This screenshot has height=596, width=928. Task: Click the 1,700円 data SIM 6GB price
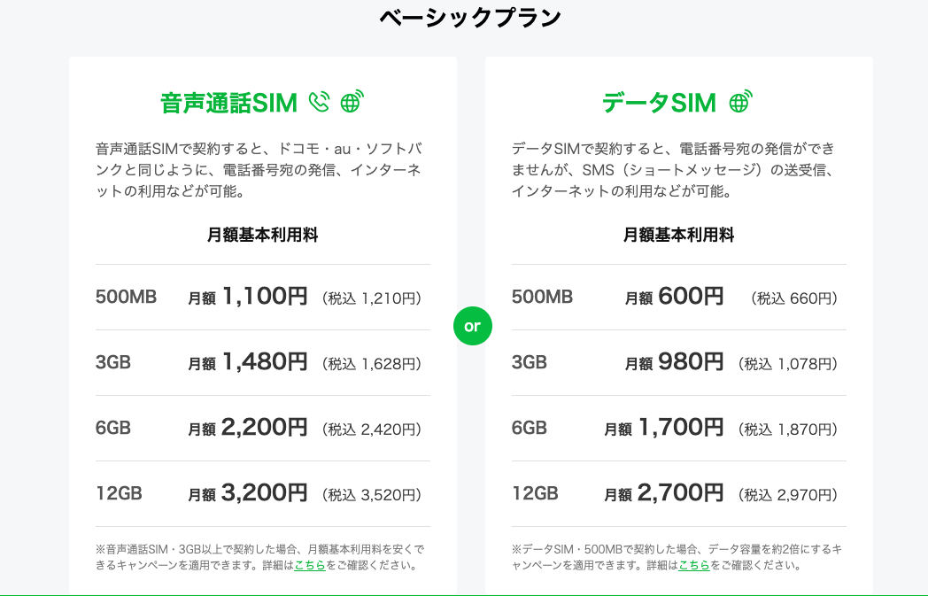click(680, 428)
